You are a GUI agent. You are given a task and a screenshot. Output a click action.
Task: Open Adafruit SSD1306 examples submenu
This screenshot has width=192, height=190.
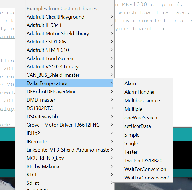(65, 42)
